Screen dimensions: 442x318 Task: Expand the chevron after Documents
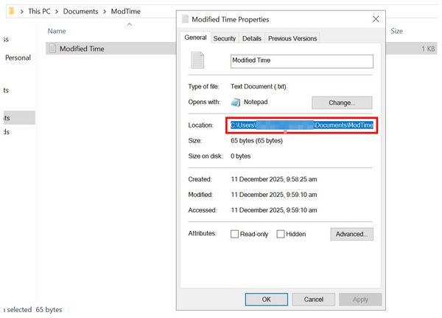[x=105, y=12]
